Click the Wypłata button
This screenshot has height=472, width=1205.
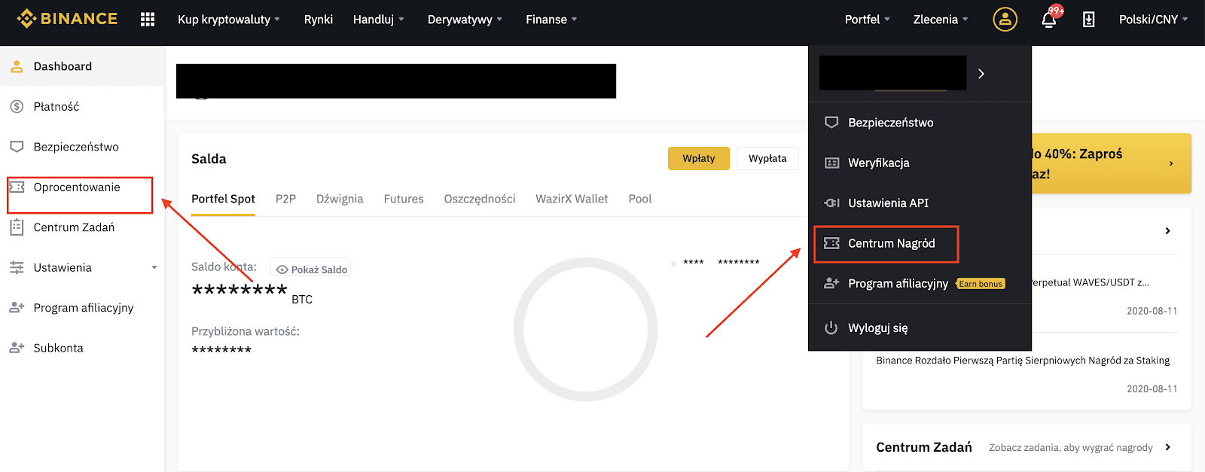[x=767, y=159]
